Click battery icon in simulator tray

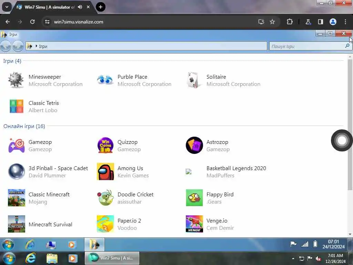[x=315, y=244]
